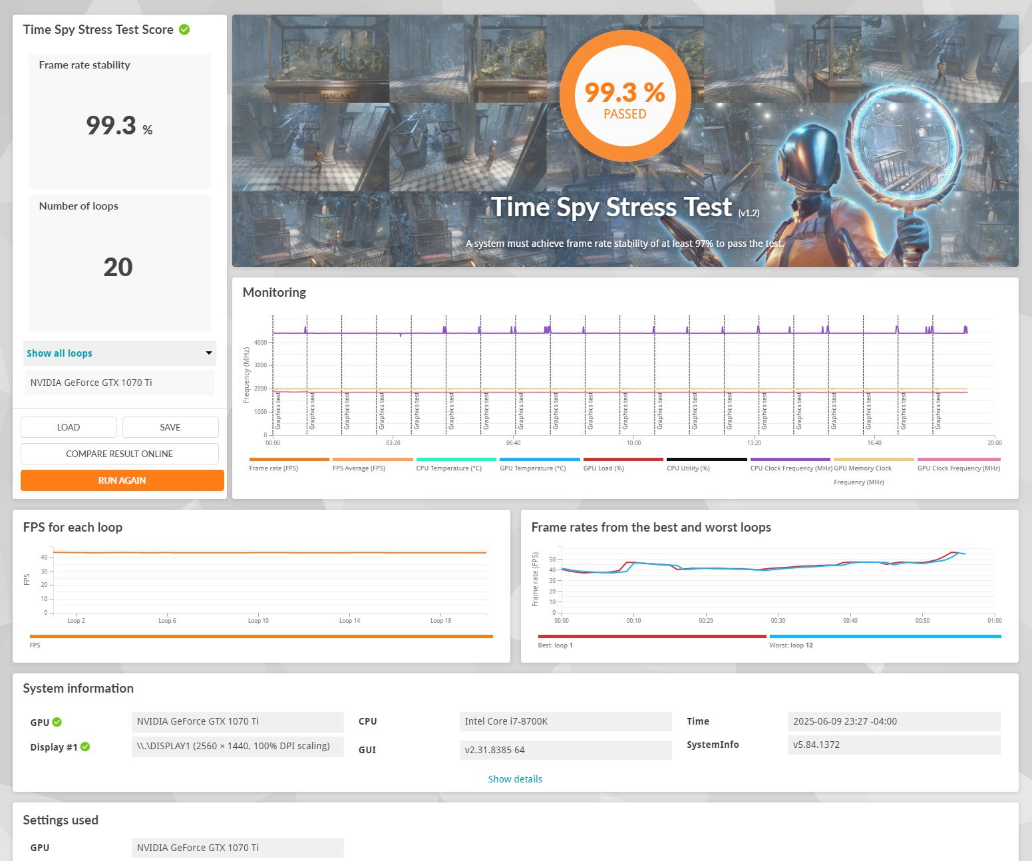
Task: Toggle the CPU Temperature legend series
Action: (456, 460)
